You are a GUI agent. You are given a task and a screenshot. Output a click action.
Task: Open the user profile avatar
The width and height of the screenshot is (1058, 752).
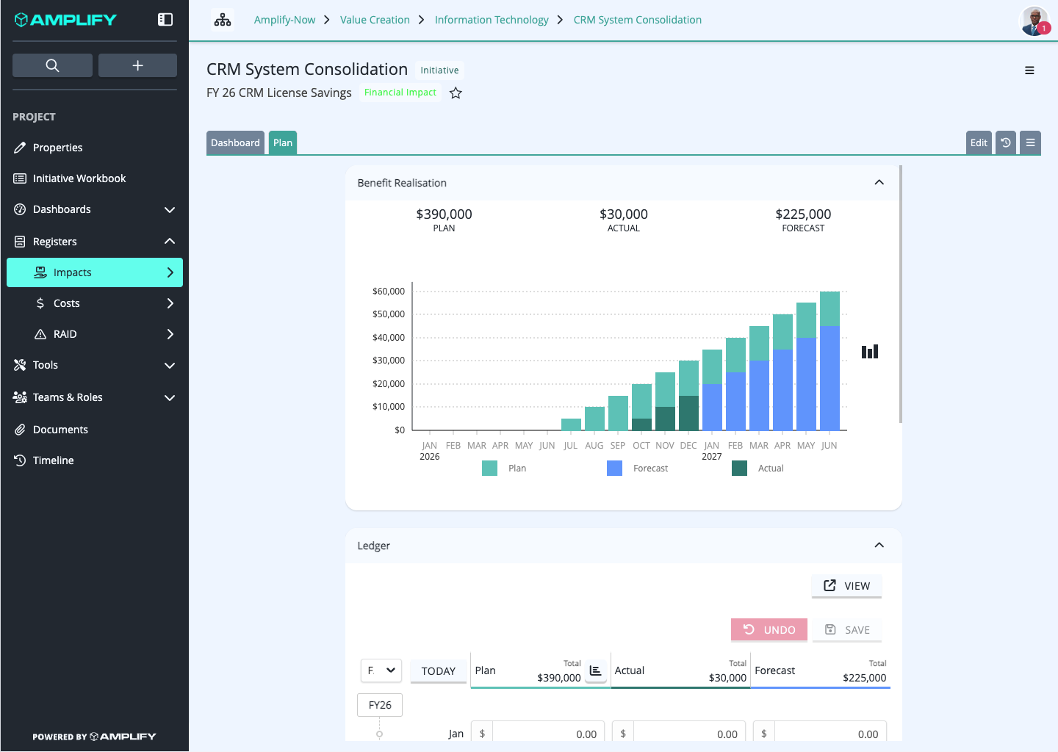(x=1034, y=21)
